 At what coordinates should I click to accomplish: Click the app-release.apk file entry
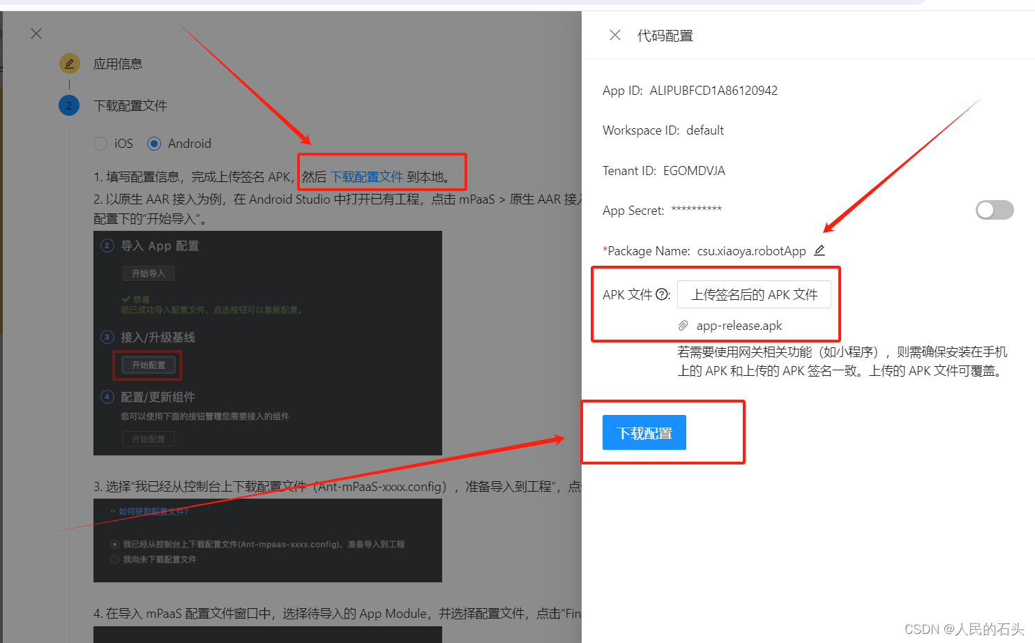tap(740, 325)
